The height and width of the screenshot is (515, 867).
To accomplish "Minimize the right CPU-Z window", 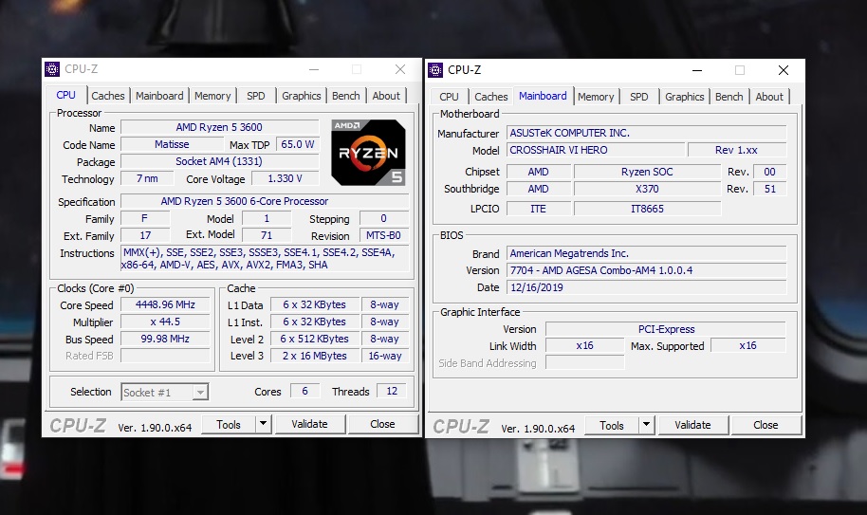I will (697, 71).
